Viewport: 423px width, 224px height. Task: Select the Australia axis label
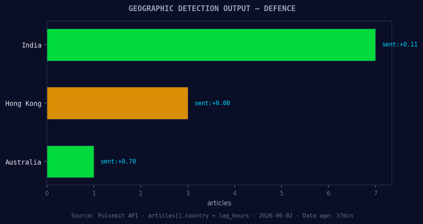click(x=24, y=162)
